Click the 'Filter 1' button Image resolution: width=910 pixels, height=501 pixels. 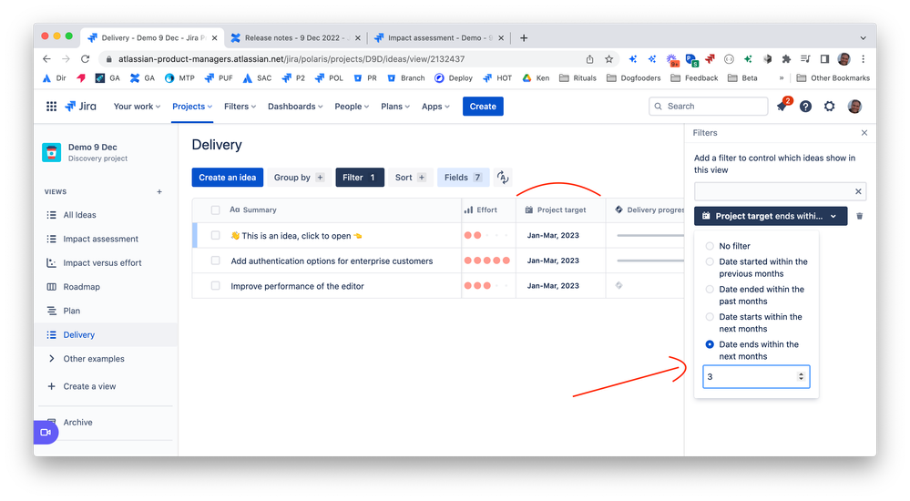360,178
